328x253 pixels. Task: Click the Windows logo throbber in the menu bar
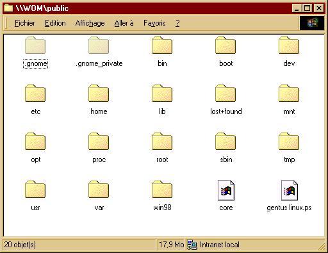tap(312, 23)
